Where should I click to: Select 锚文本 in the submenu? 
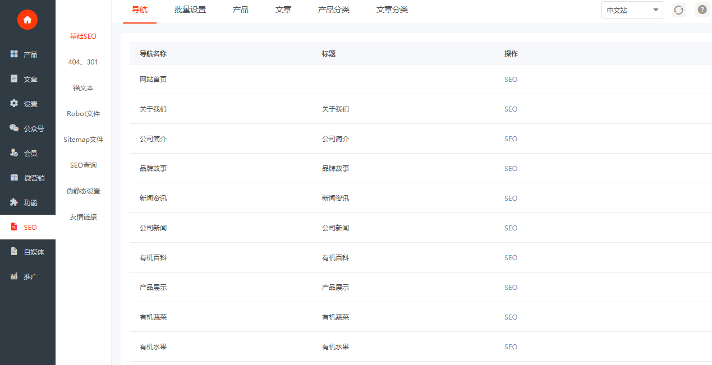point(83,87)
